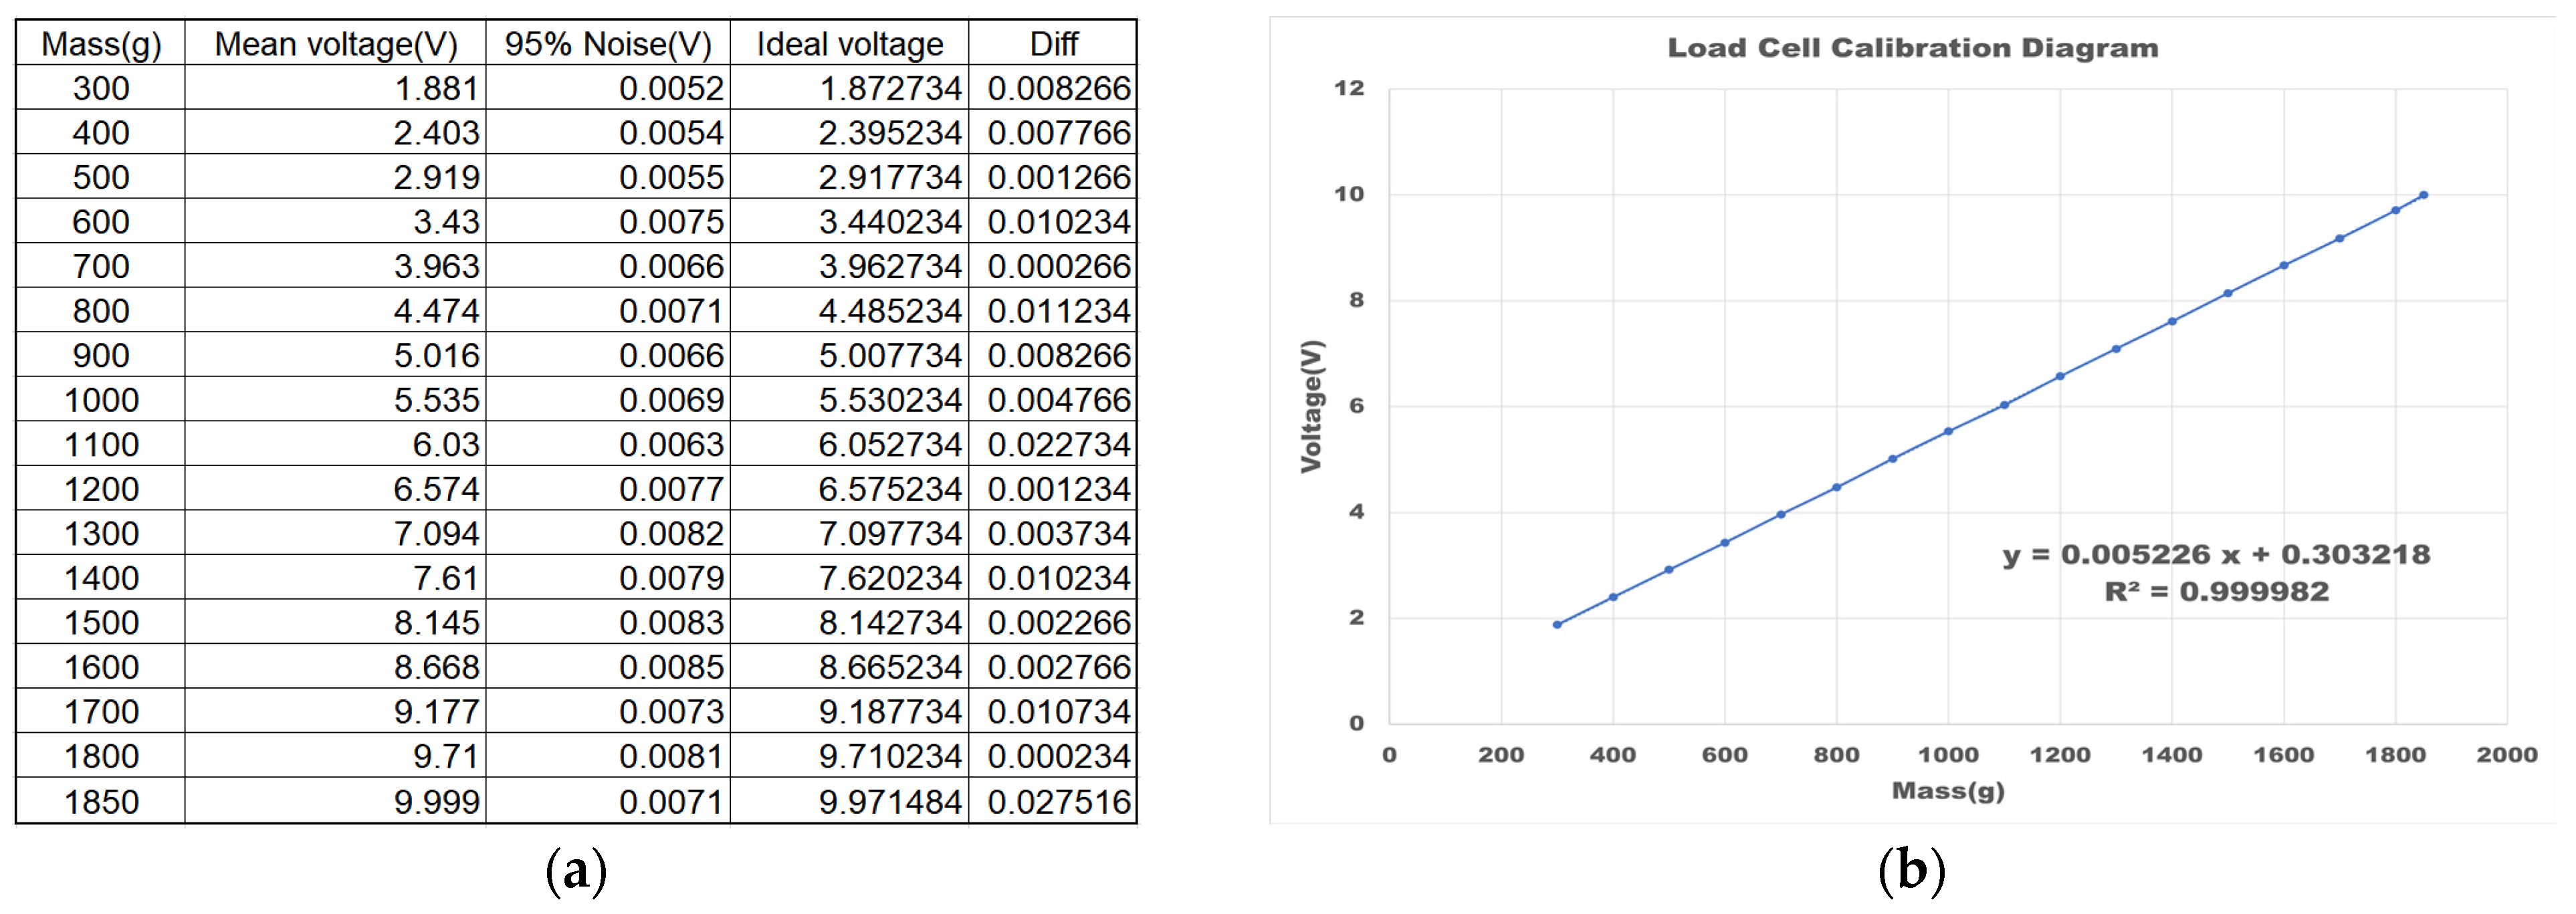
Task: Click the Mass(g) horizontal axis title
Action: pos(1947,790)
